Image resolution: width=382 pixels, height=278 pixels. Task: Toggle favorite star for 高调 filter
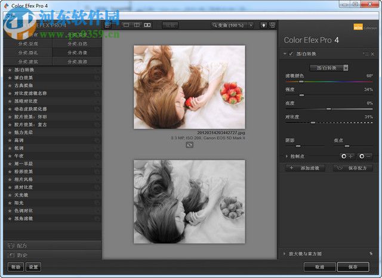pyautogui.click(x=10, y=140)
